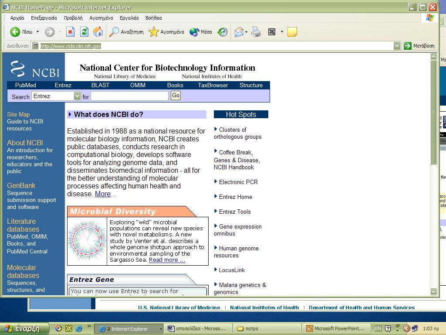Click 'Read more ...' in Microbial Diversity
The image size is (446, 335).
(167, 260)
